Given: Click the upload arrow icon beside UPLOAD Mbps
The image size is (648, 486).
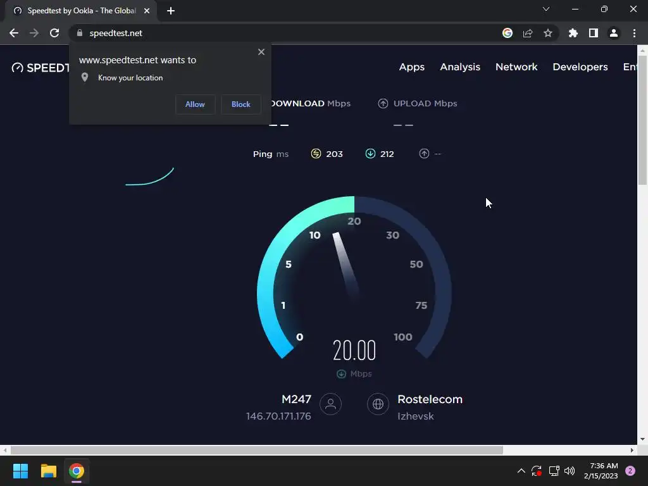Looking at the screenshot, I should (x=383, y=103).
